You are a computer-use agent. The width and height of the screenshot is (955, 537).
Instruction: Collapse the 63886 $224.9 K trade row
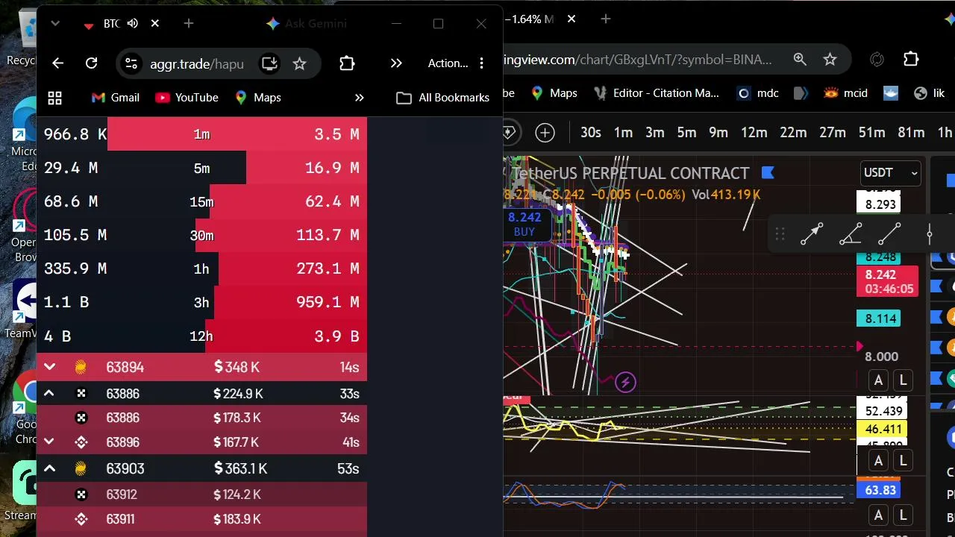point(49,394)
